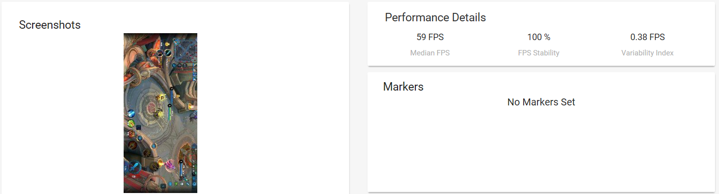The width and height of the screenshot is (719, 194).
Task: Select the Markers heading
Action: tap(403, 87)
